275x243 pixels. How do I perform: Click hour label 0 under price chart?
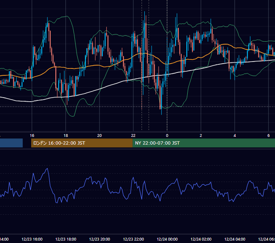[167, 135]
